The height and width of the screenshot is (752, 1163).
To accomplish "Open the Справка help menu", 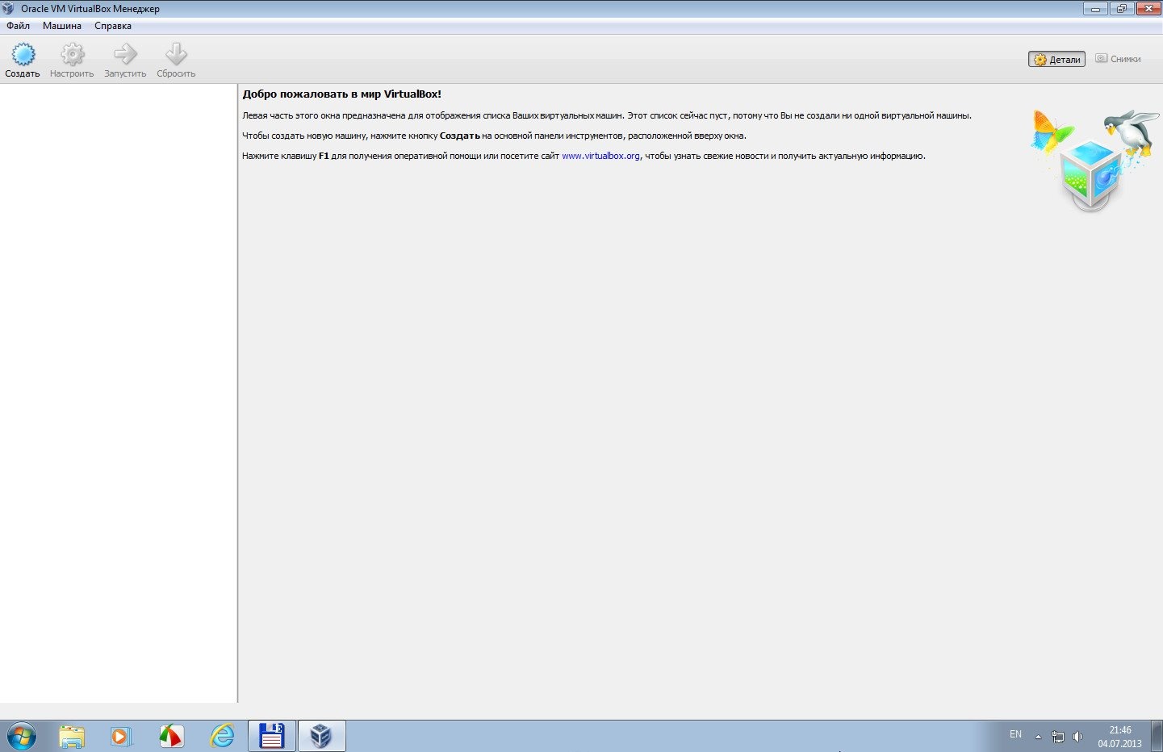I will [113, 26].
